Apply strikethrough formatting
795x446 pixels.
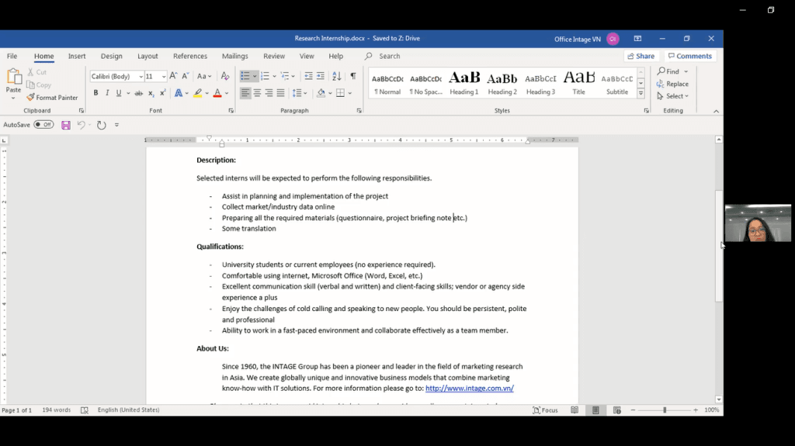(138, 93)
